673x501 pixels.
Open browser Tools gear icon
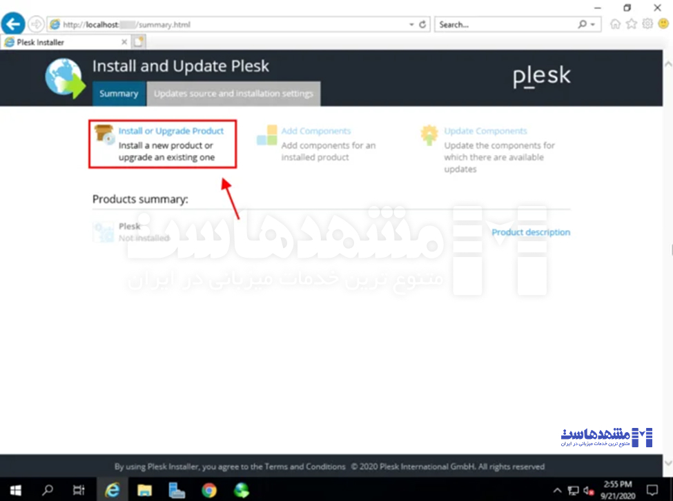point(647,24)
